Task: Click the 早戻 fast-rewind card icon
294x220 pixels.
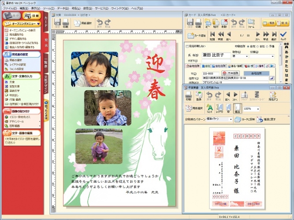Action: (220, 36)
